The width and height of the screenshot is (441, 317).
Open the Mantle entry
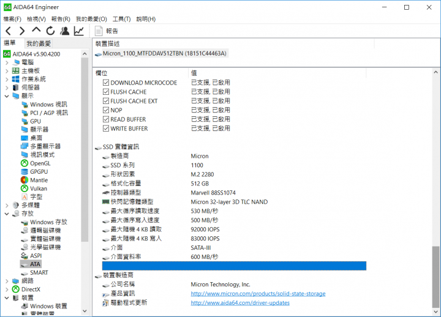click(39, 180)
